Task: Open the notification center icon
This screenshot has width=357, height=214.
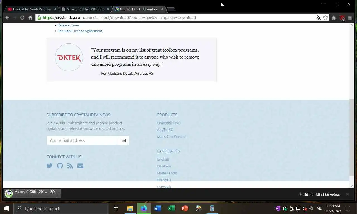Action: click(x=348, y=208)
